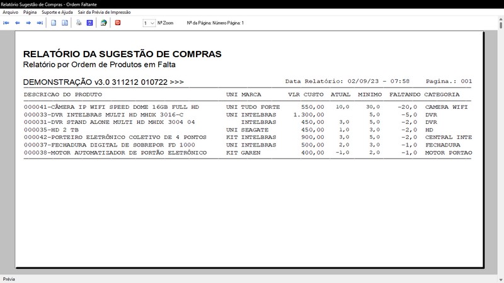Click the scrollbar down arrow at bottom right
This screenshot has width=504, height=283.
tap(501, 280)
